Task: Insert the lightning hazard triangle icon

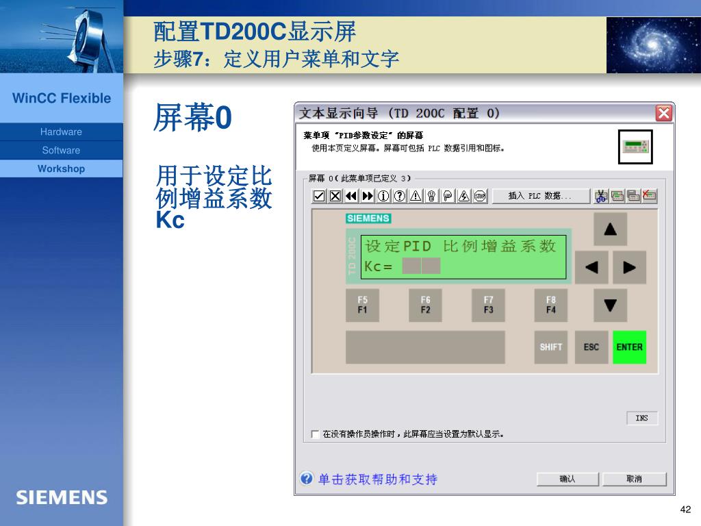Action: pos(464,196)
